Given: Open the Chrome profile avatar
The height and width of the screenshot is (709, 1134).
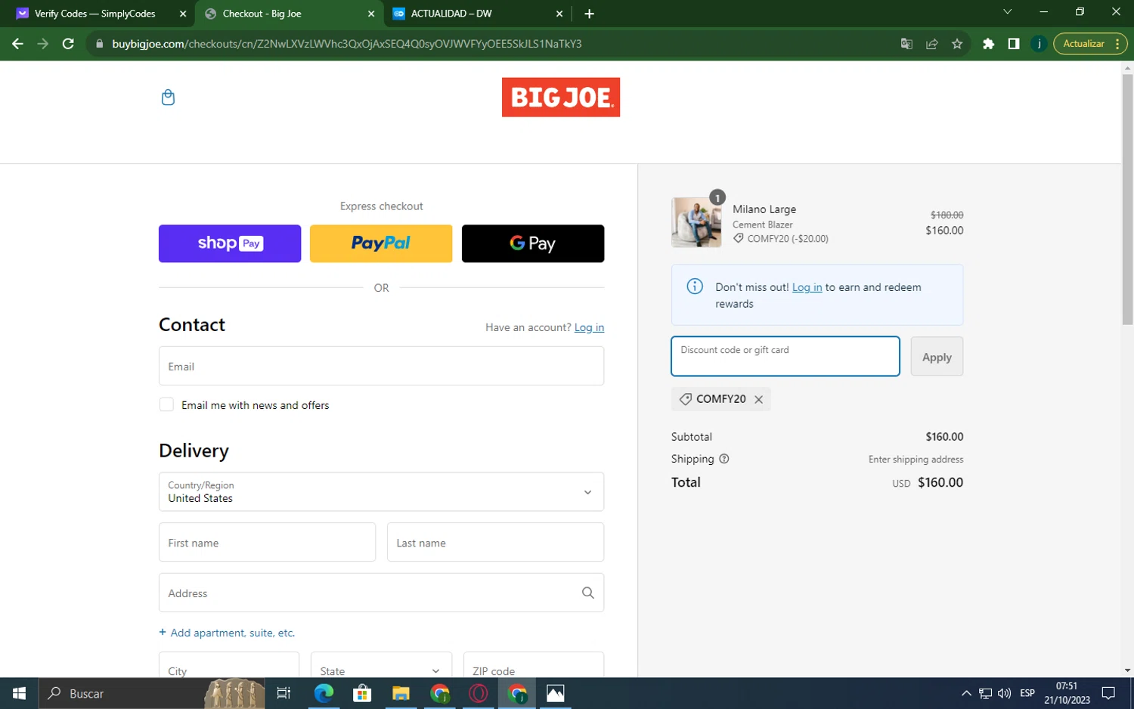Looking at the screenshot, I should (1039, 44).
